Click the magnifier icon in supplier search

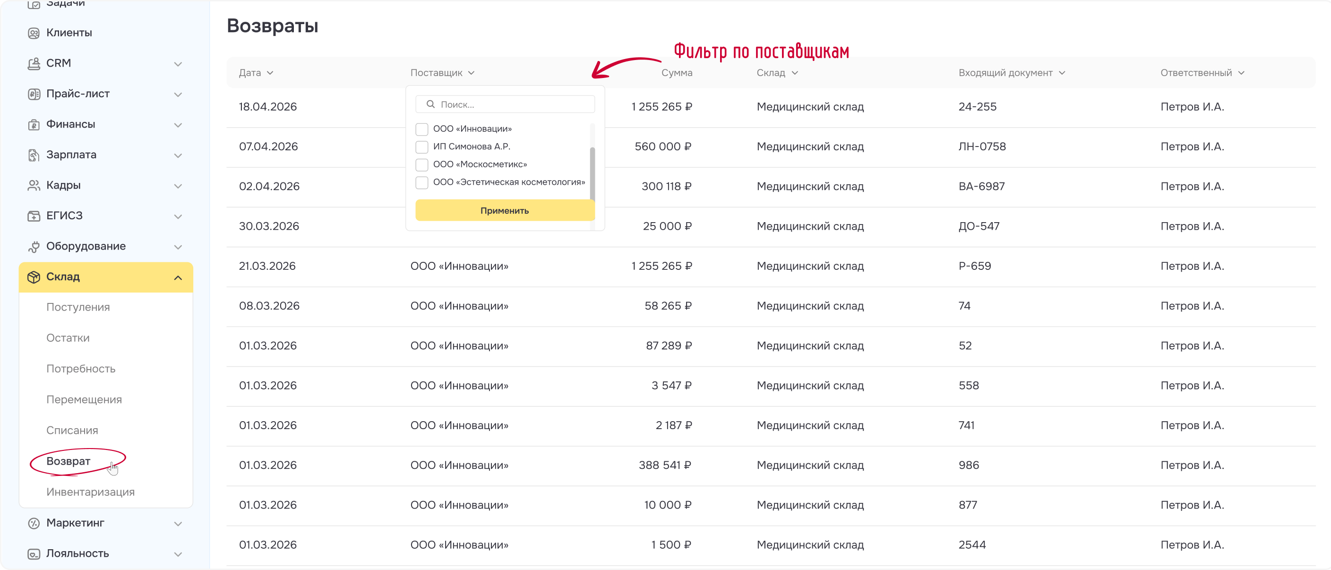point(430,104)
